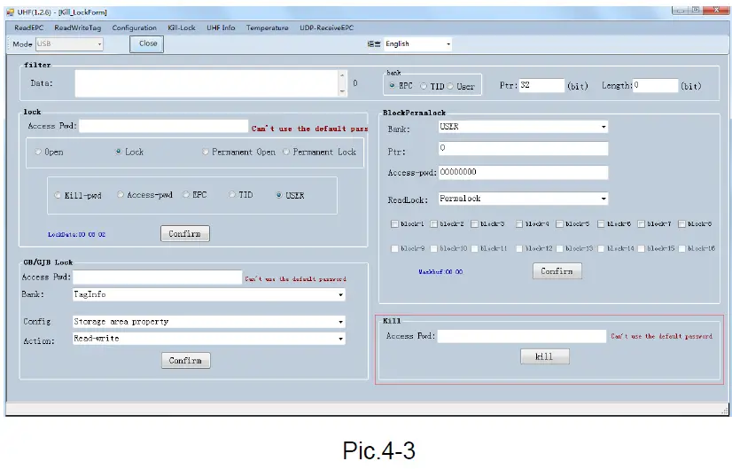Screen dimensions: 732x469
Task: Click Confirm in GB/GJB Lock section
Action: [186, 361]
